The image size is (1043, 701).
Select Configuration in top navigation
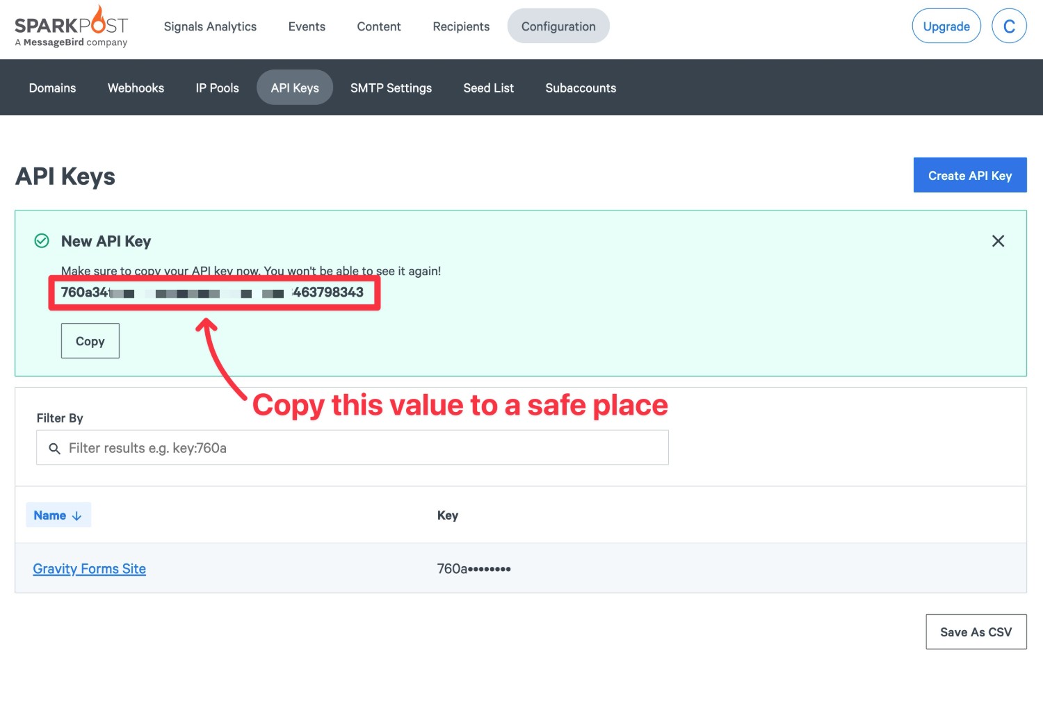tap(558, 26)
